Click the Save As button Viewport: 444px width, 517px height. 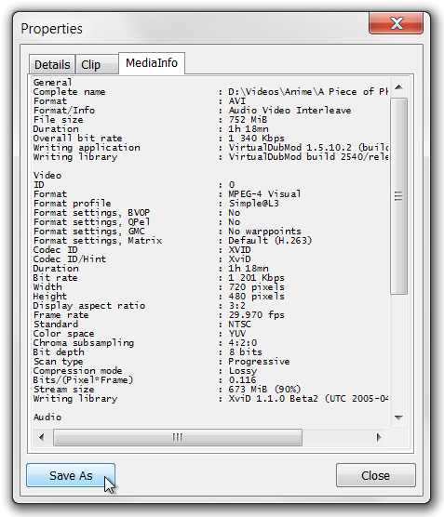point(71,475)
